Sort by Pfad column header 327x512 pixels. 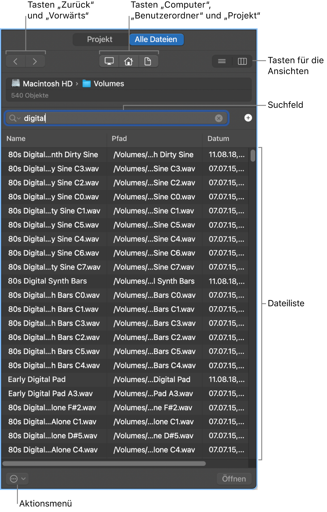tap(155, 139)
